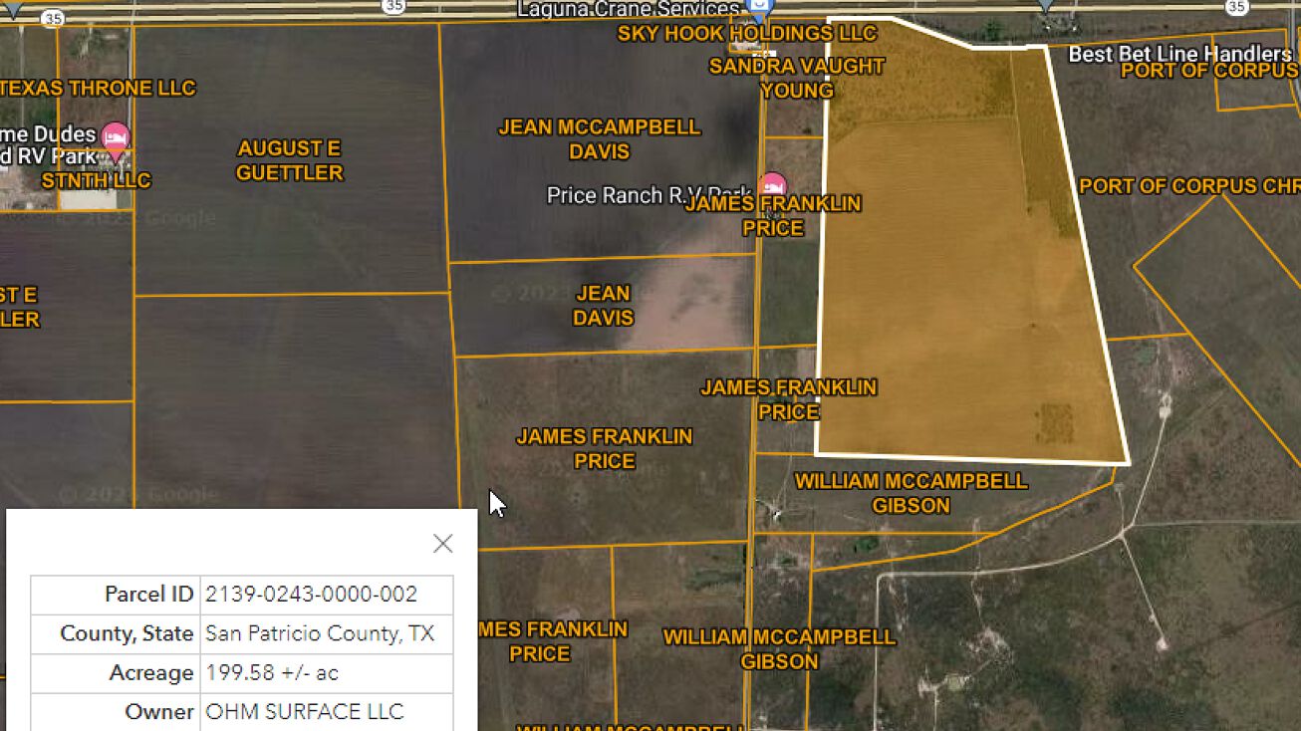Click the pink lodging pin near Dudes RV Park
Image resolution: width=1301 pixels, height=731 pixels.
click(117, 136)
